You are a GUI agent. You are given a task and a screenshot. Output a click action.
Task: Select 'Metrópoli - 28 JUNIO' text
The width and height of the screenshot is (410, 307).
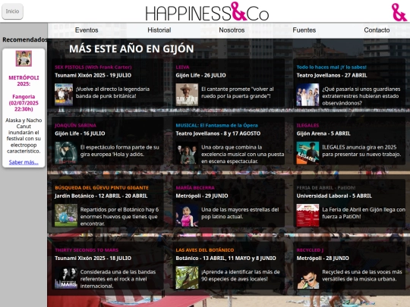point(323,258)
